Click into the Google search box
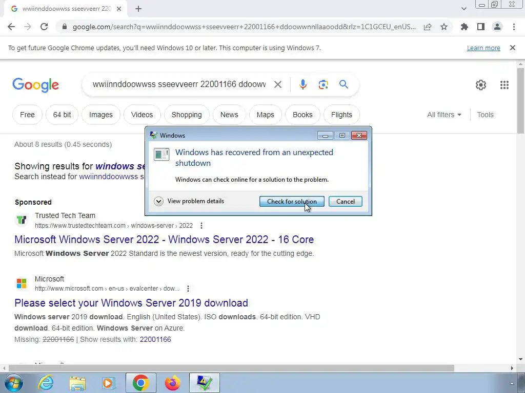This screenshot has height=393, width=525. pyautogui.click(x=179, y=84)
